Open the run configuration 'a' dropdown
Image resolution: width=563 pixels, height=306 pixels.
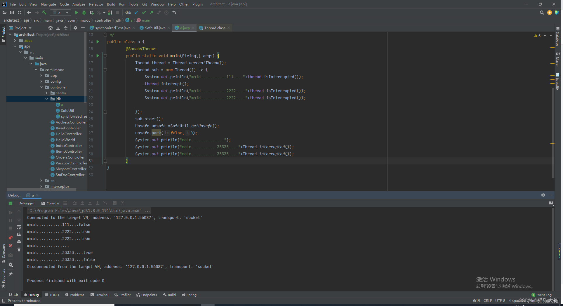[x=61, y=13]
